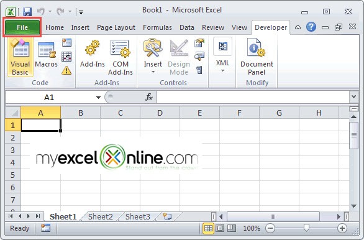364x240 pixels.
Task: Click the zoom in plus button
Action: 342,228
